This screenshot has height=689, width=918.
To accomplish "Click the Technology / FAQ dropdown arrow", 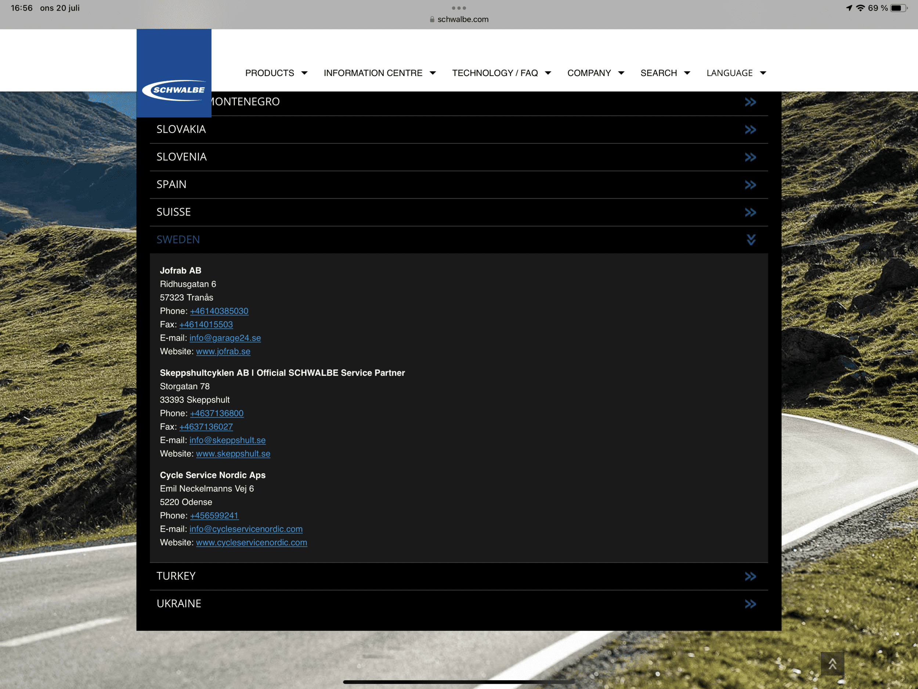I will pyautogui.click(x=548, y=73).
